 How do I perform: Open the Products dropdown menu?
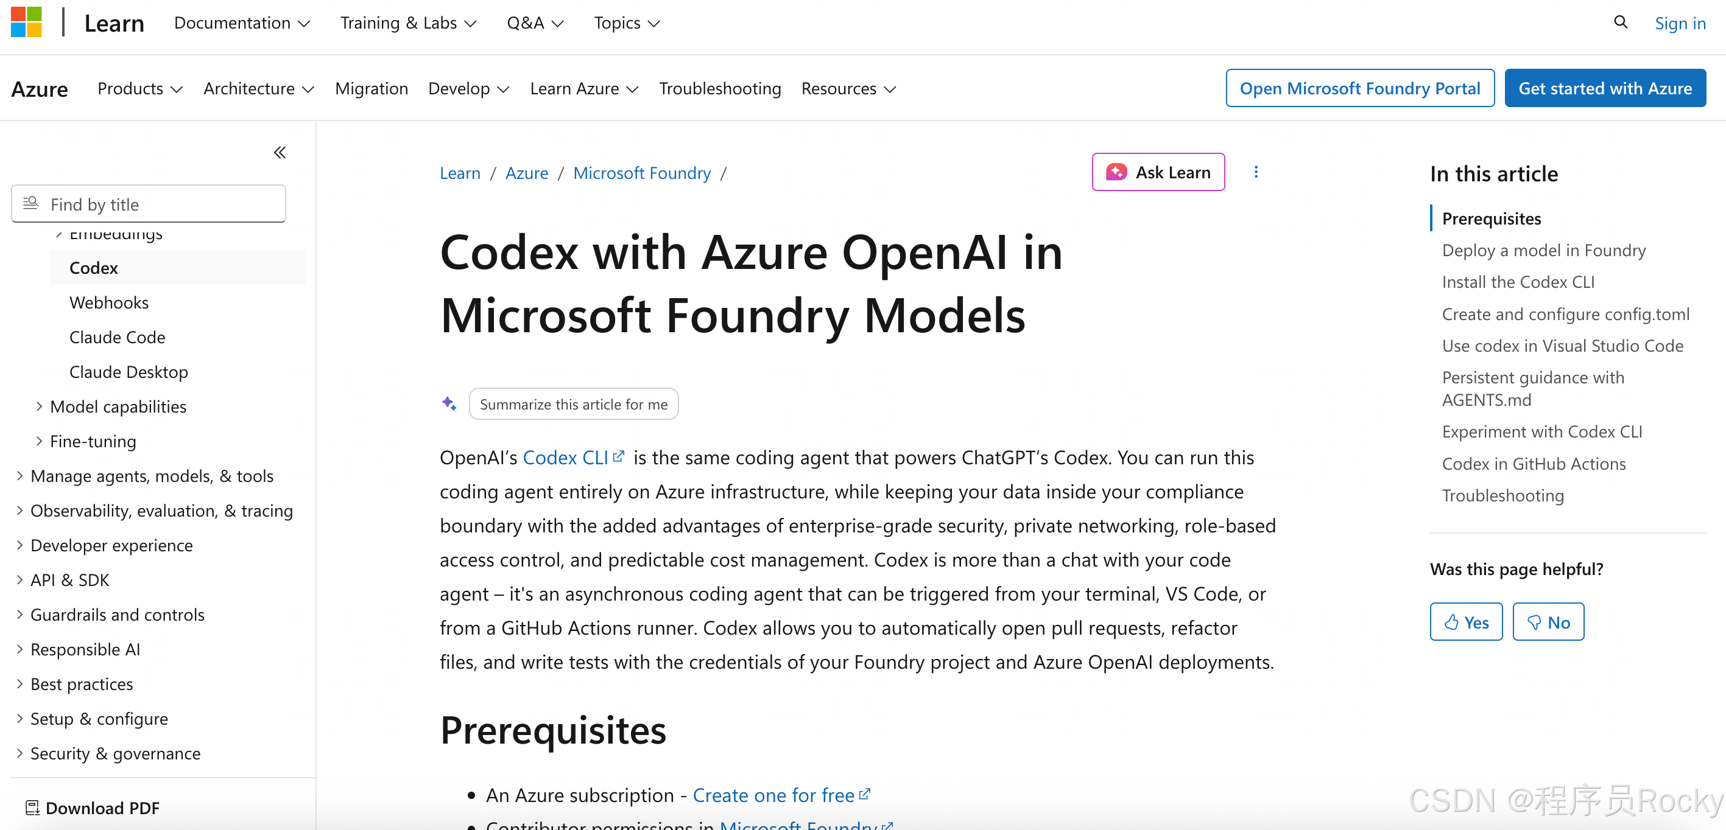(x=139, y=88)
